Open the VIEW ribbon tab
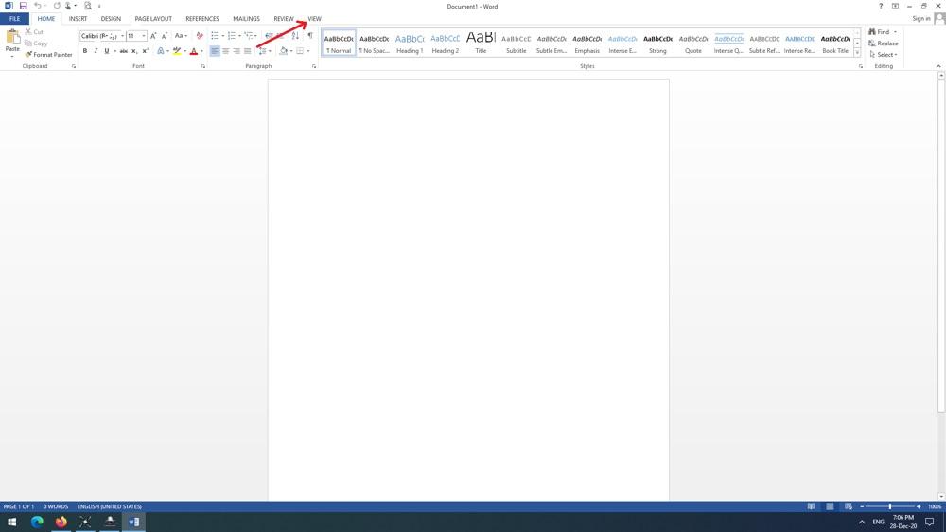Image resolution: width=946 pixels, height=532 pixels. [x=314, y=19]
